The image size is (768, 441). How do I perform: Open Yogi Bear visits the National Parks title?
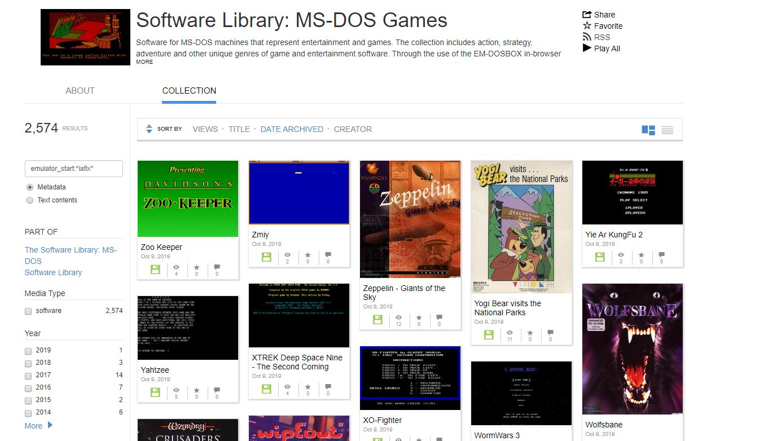(x=507, y=308)
